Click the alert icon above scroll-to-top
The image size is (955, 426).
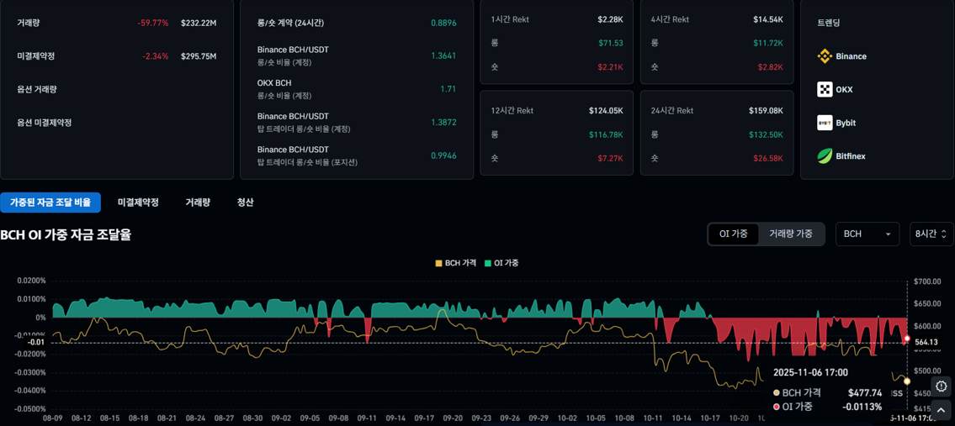pos(941,387)
